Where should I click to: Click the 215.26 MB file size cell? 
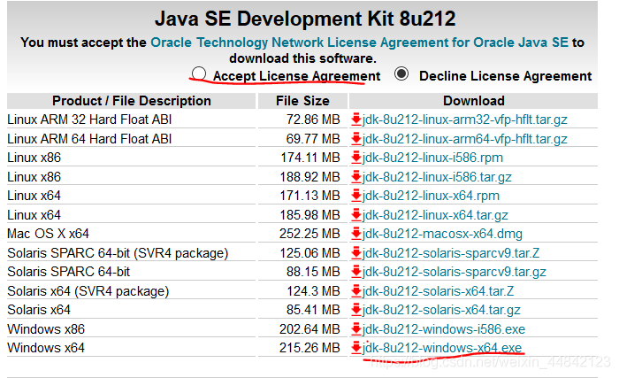309,348
